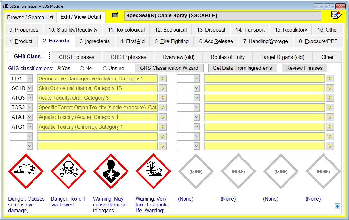Click the aquatic environment hazard pictogram

[x=154, y=171]
